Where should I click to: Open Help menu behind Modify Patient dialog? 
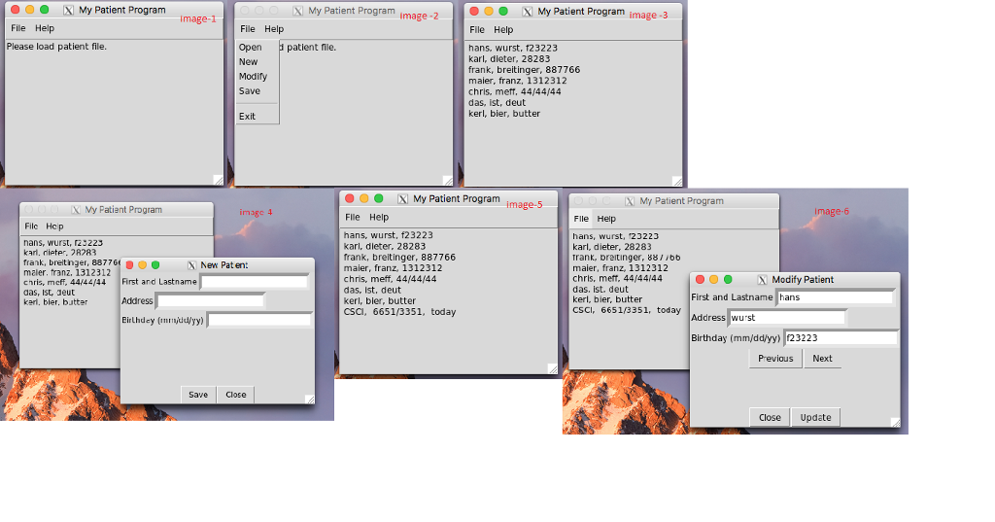pyautogui.click(x=606, y=219)
